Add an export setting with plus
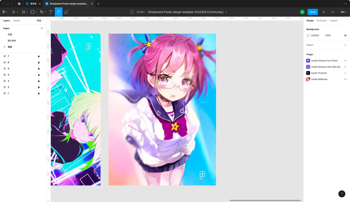The height and width of the screenshot is (202, 350). coord(345,45)
